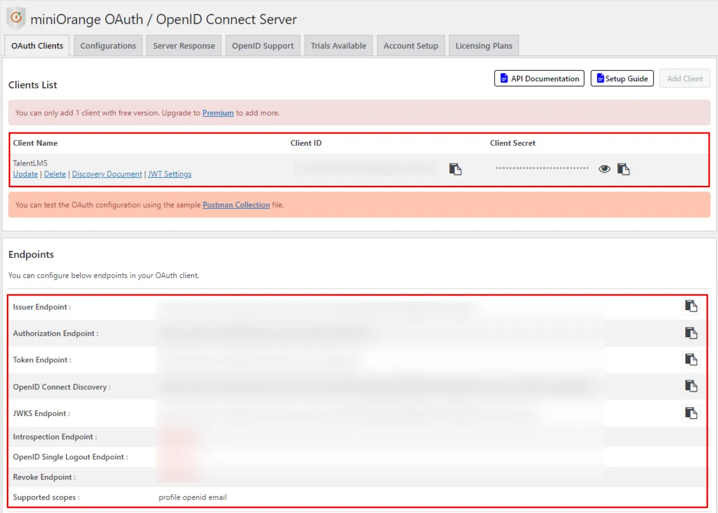Open the Account Setup tab

coord(411,46)
